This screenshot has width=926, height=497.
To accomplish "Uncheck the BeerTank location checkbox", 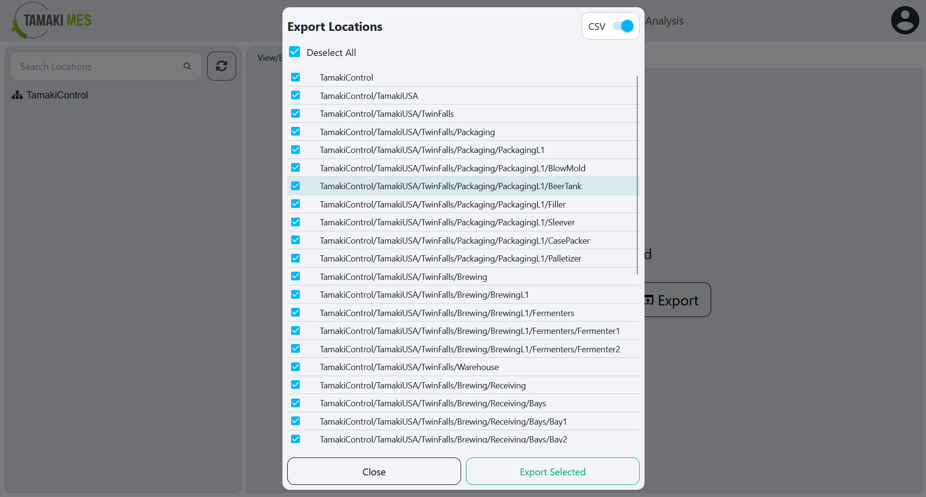I will 295,185.
